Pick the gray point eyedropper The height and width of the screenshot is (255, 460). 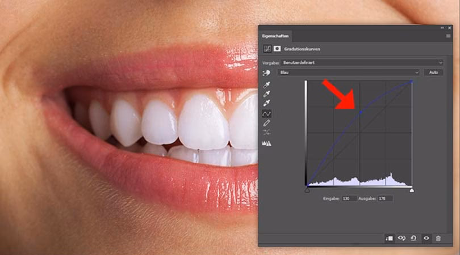[x=266, y=94]
